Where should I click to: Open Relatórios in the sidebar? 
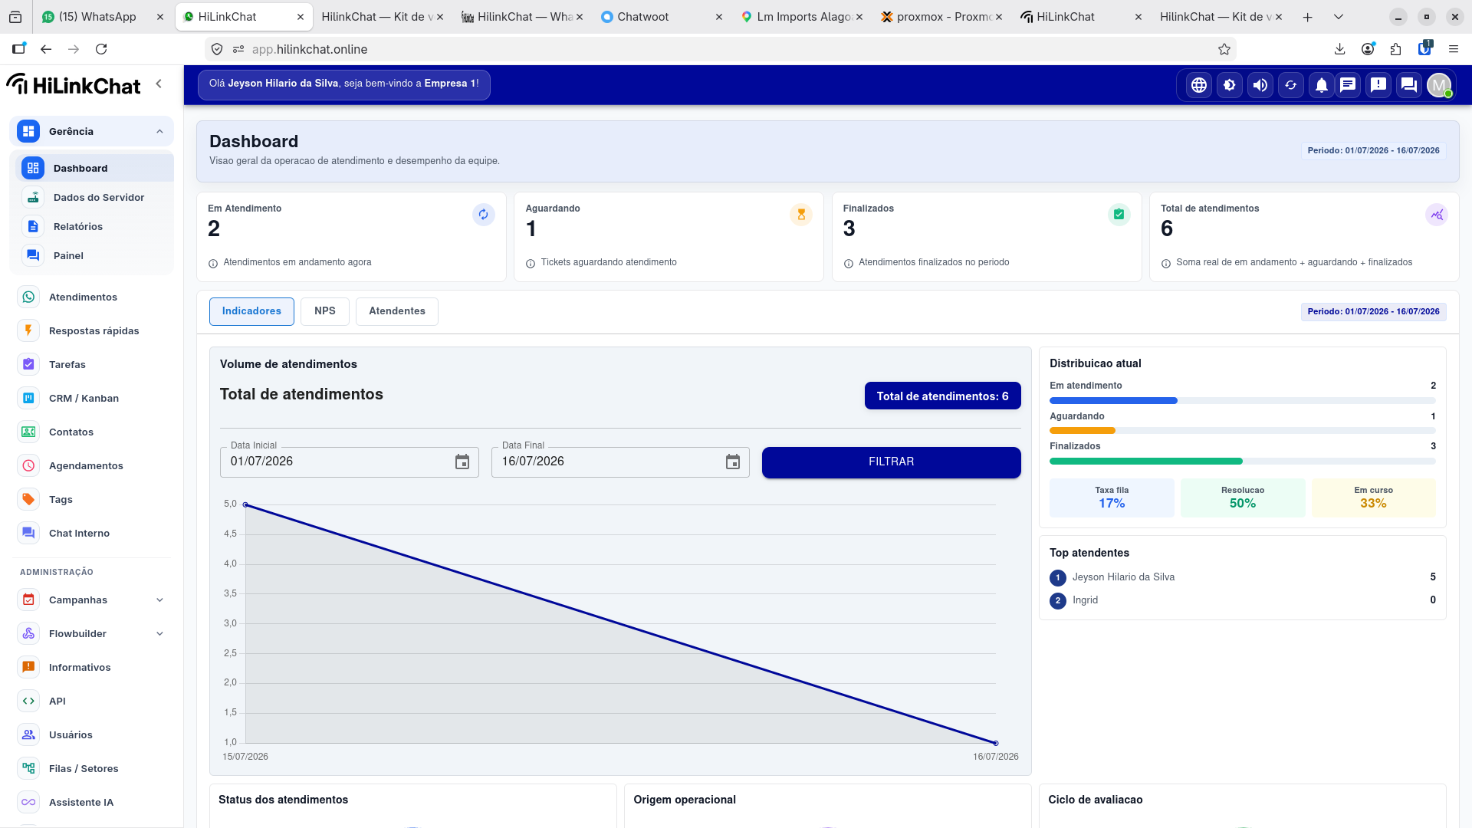[94, 226]
